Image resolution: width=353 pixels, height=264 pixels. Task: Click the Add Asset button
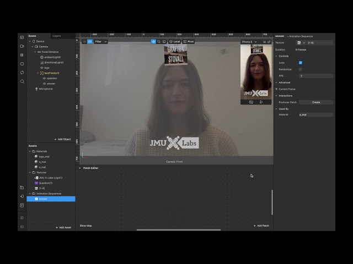click(63, 227)
